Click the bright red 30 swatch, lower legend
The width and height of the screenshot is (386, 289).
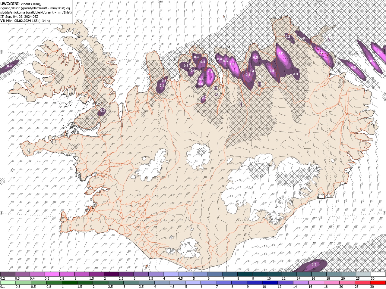pyautogui.click(x=378, y=283)
